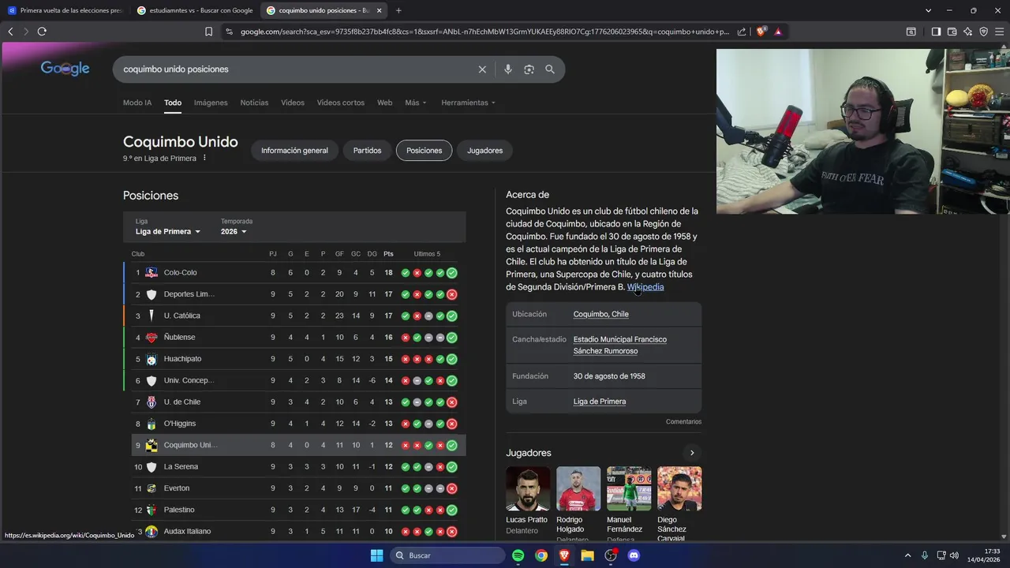Select the Posiciones chip
The image size is (1010, 568).
click(x=424, y=151)
